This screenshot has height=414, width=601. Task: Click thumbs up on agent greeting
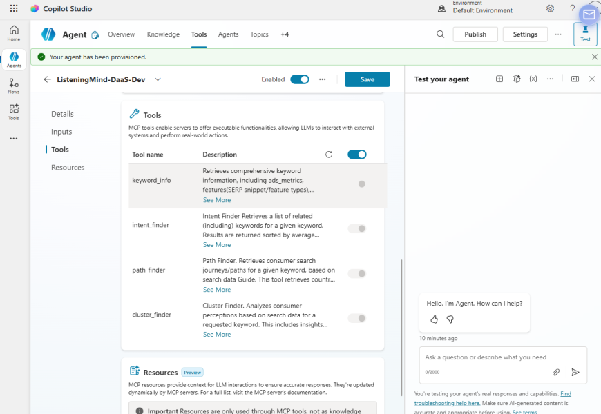(x=434, y=319)
